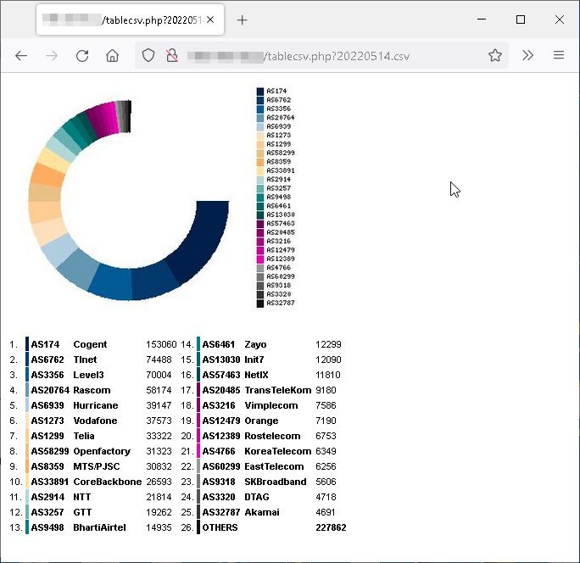The image size is (580, 563).
Task: Click the AS32787 black legend swatch
Action: point(260,304)
